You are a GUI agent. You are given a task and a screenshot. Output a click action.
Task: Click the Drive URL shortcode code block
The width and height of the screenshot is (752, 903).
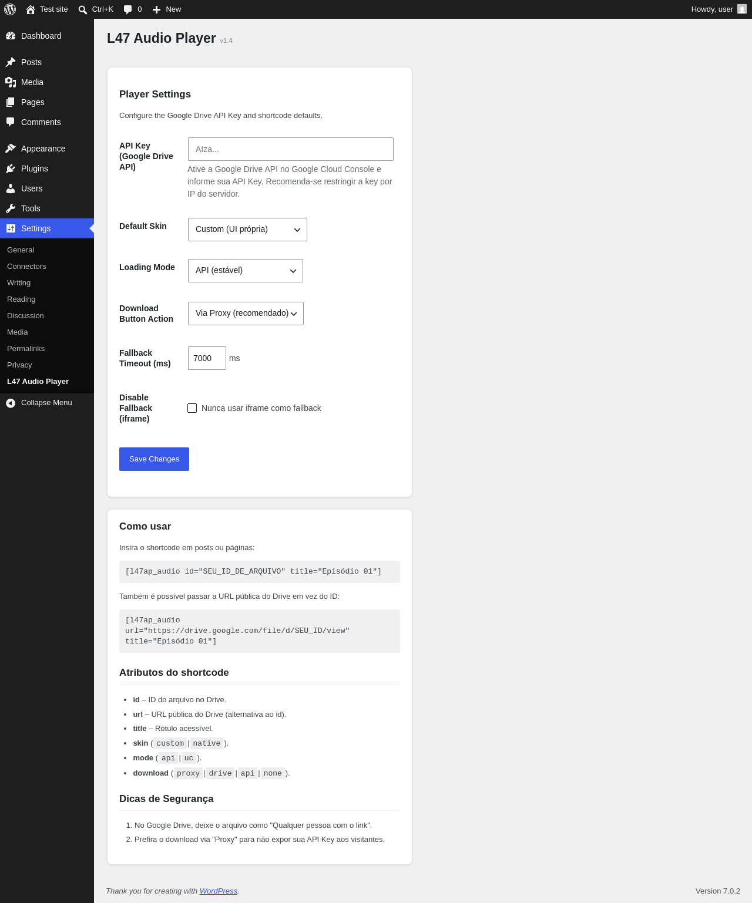260,631
